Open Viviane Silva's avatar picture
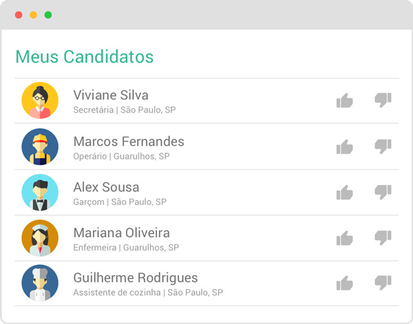Screen dimensions: 413x324 tap(40, 100)
